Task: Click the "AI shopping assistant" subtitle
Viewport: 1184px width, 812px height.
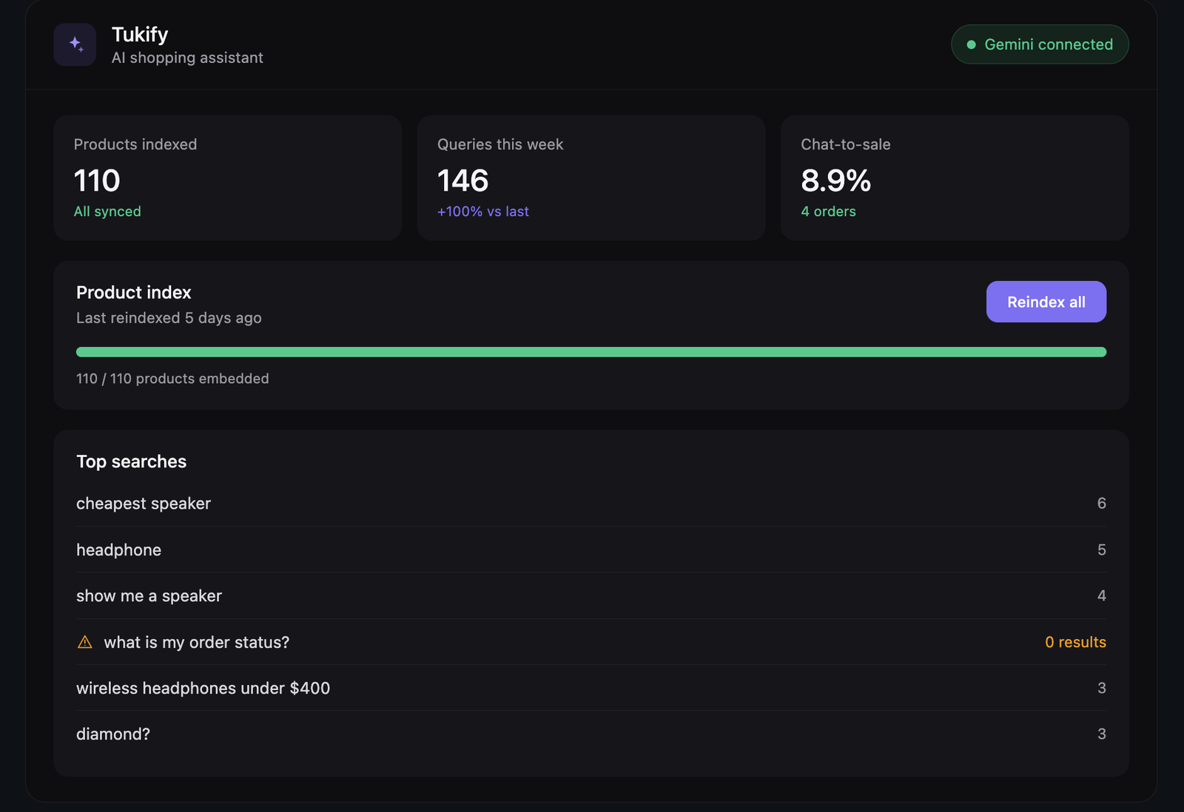Action: click(187, 58)
